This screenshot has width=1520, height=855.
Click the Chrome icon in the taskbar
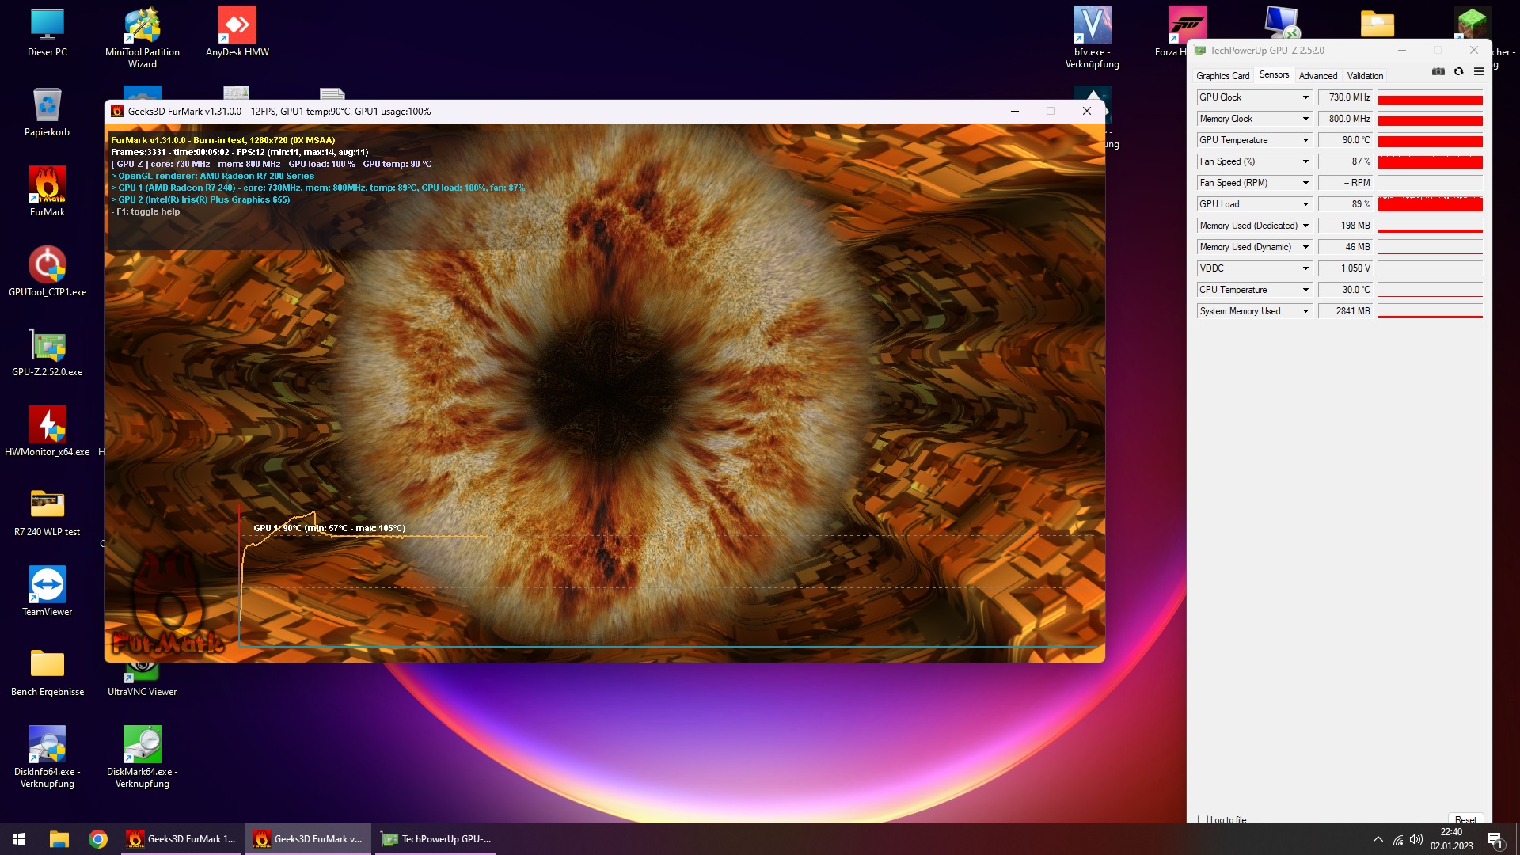[x=98, y=839]
